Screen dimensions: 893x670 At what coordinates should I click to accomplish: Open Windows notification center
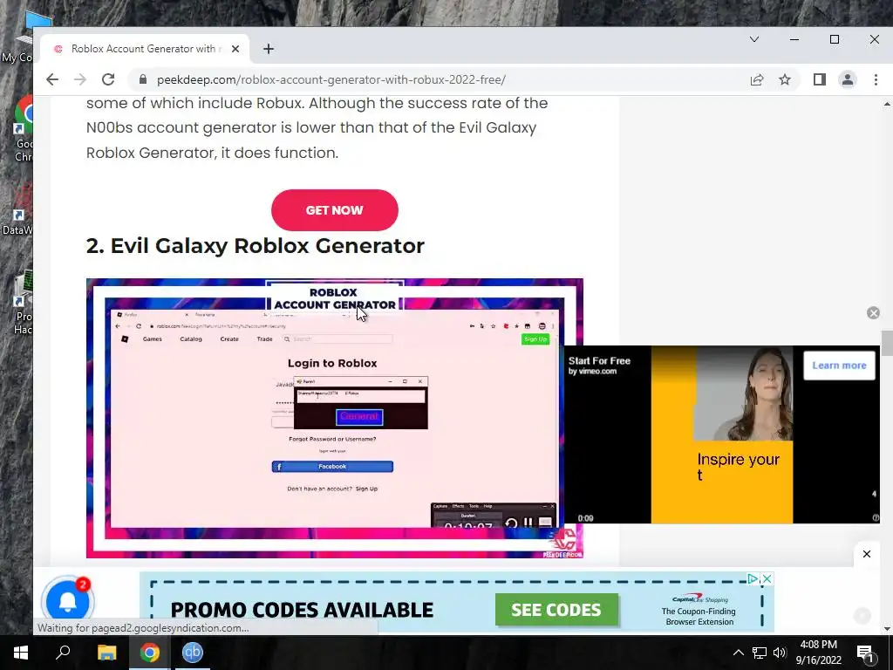(x=864, y=653)
